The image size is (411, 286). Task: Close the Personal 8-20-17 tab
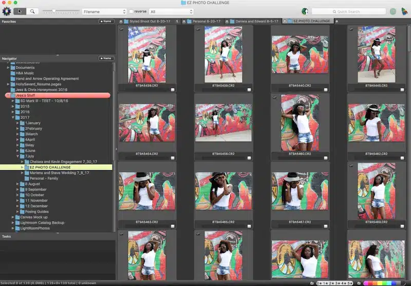(184, 22)
